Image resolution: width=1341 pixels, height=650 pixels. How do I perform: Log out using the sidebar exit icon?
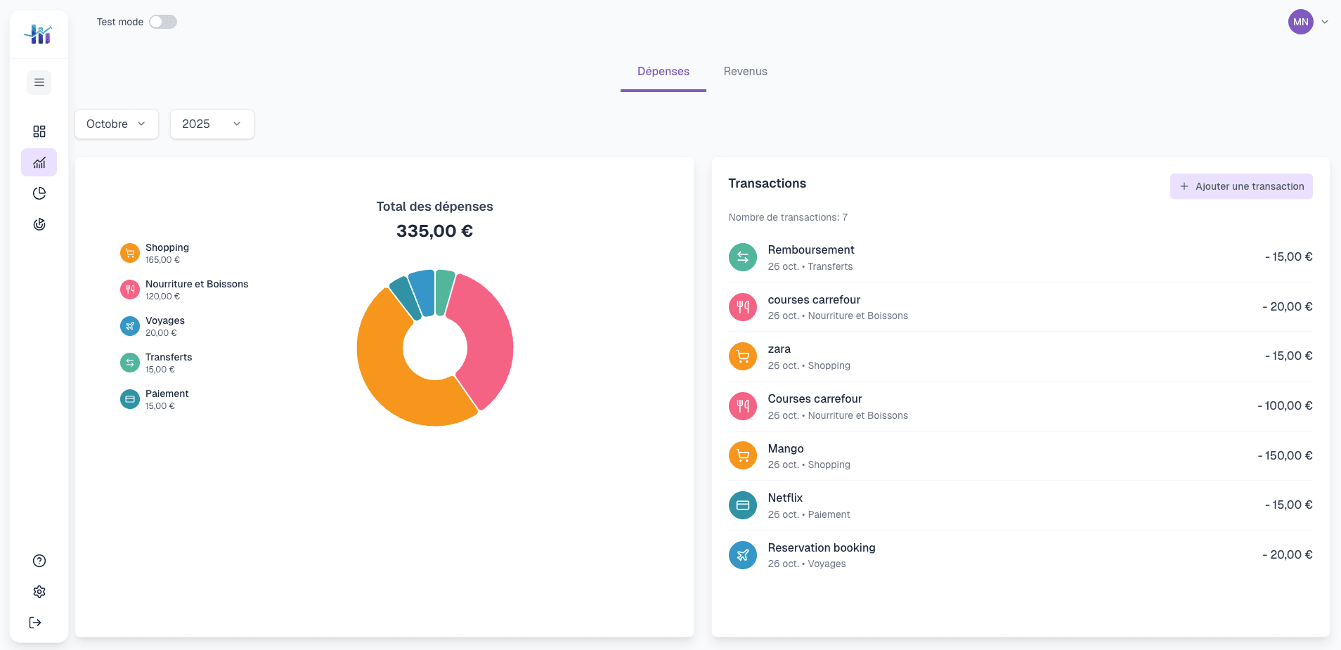(x=34, y=623)
